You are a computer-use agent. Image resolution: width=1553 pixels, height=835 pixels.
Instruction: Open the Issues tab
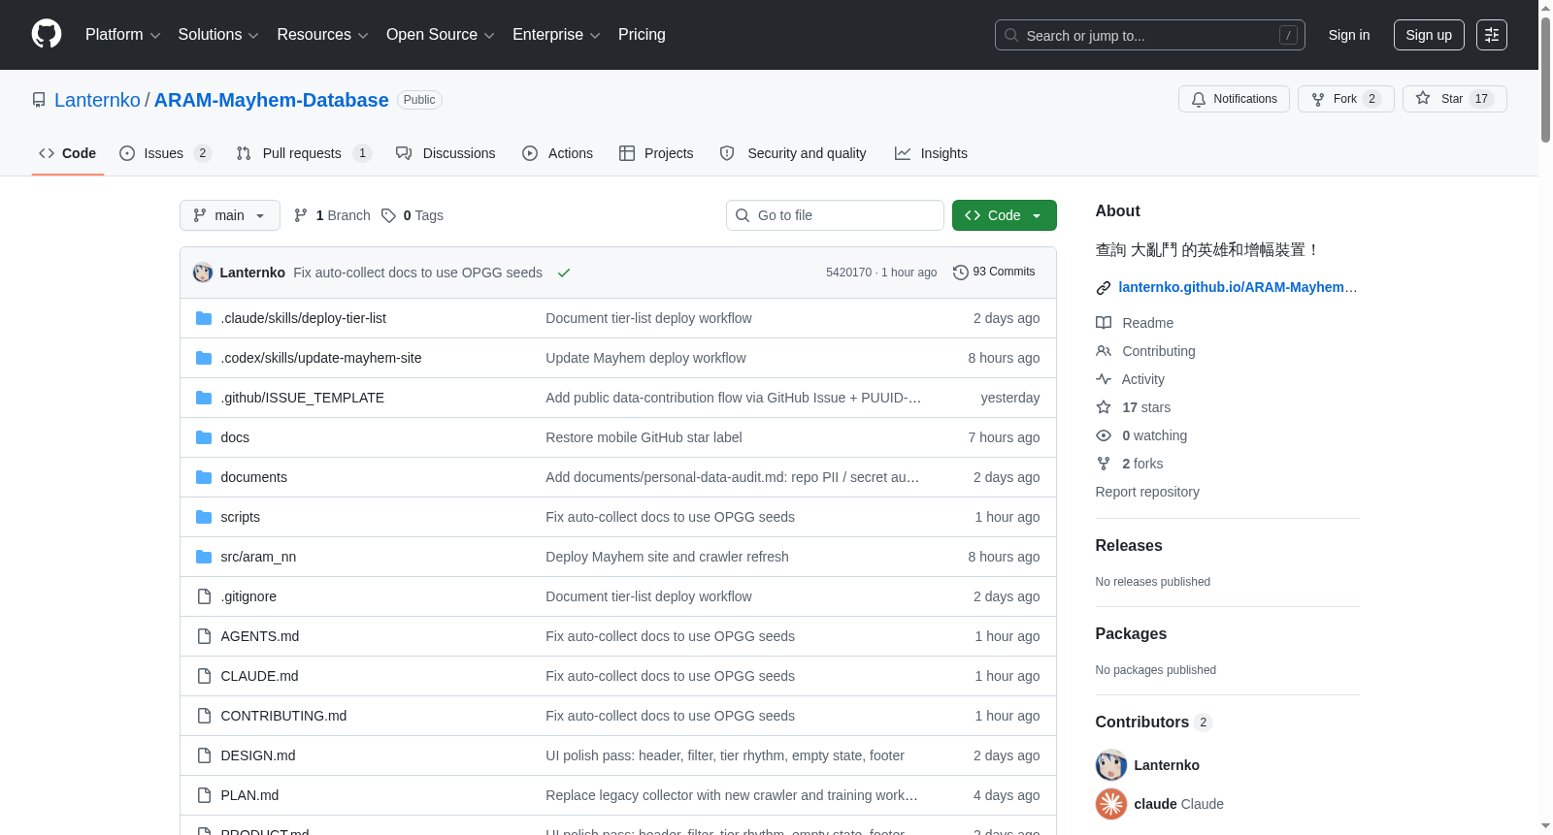(x=165, y=153)
